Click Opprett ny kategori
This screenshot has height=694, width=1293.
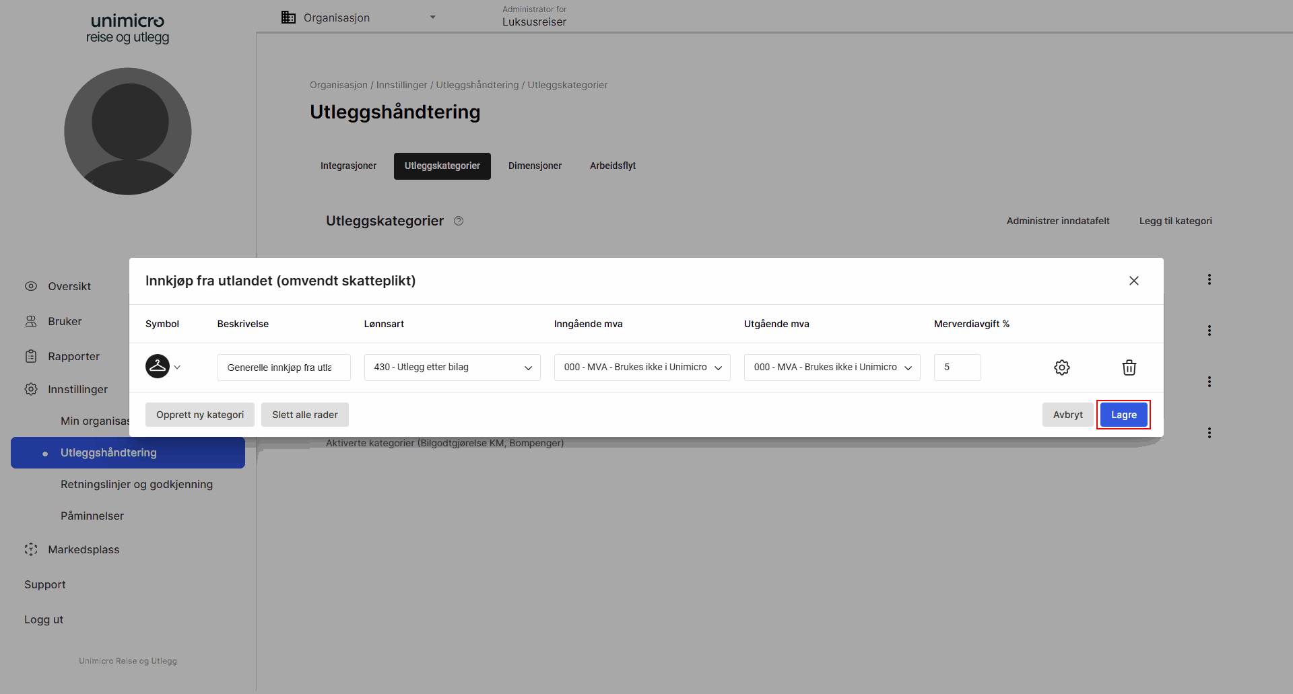(x=199, y=415)
